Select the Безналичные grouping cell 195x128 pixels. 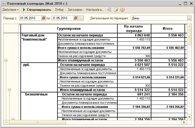[x=39, y=106]
